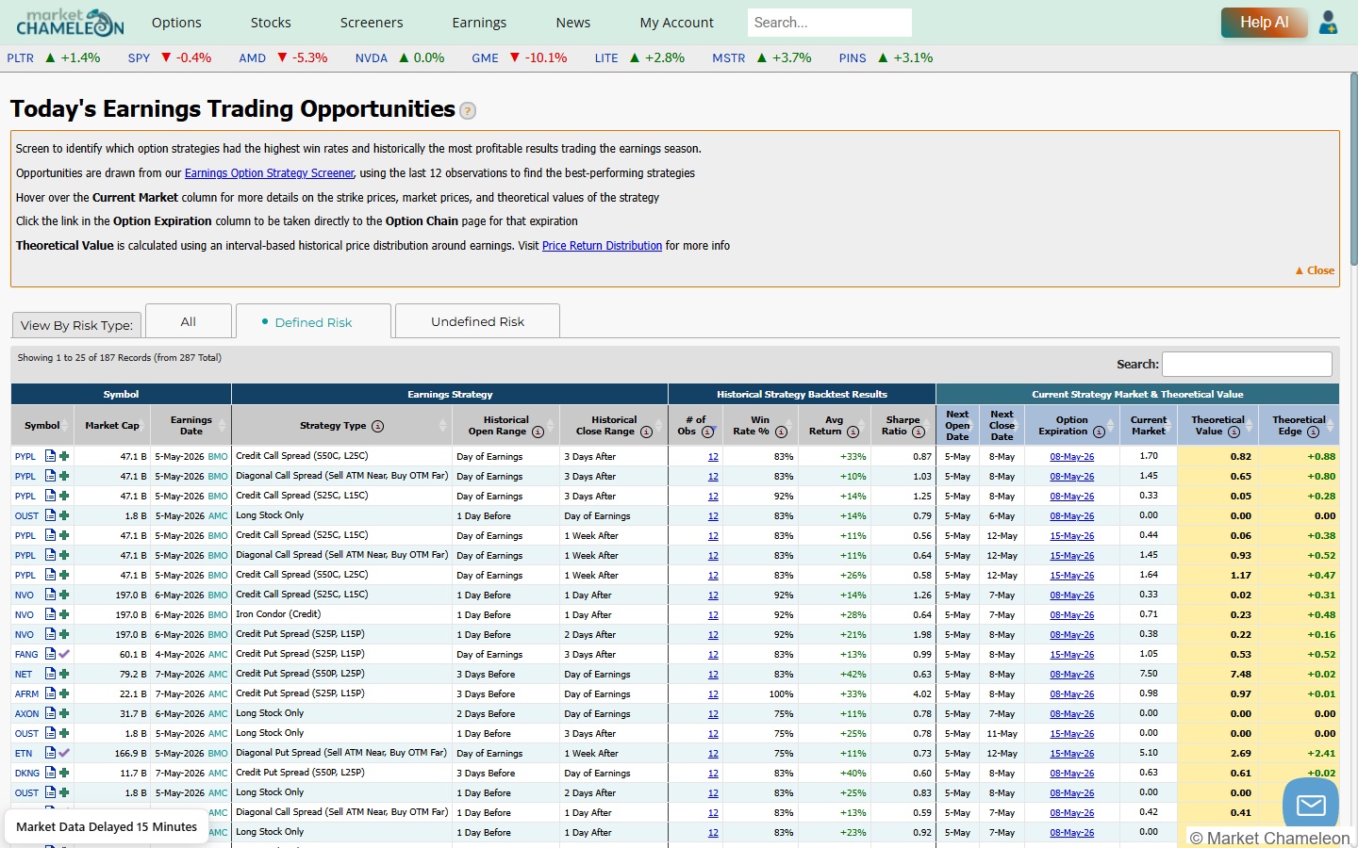
Task: Click PLTR ticker in the quote strip
Action: [x=21, y=58]
